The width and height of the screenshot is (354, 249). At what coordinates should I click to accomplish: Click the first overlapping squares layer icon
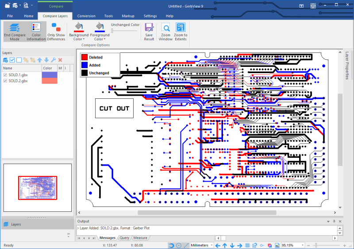(x=26, y=60)
